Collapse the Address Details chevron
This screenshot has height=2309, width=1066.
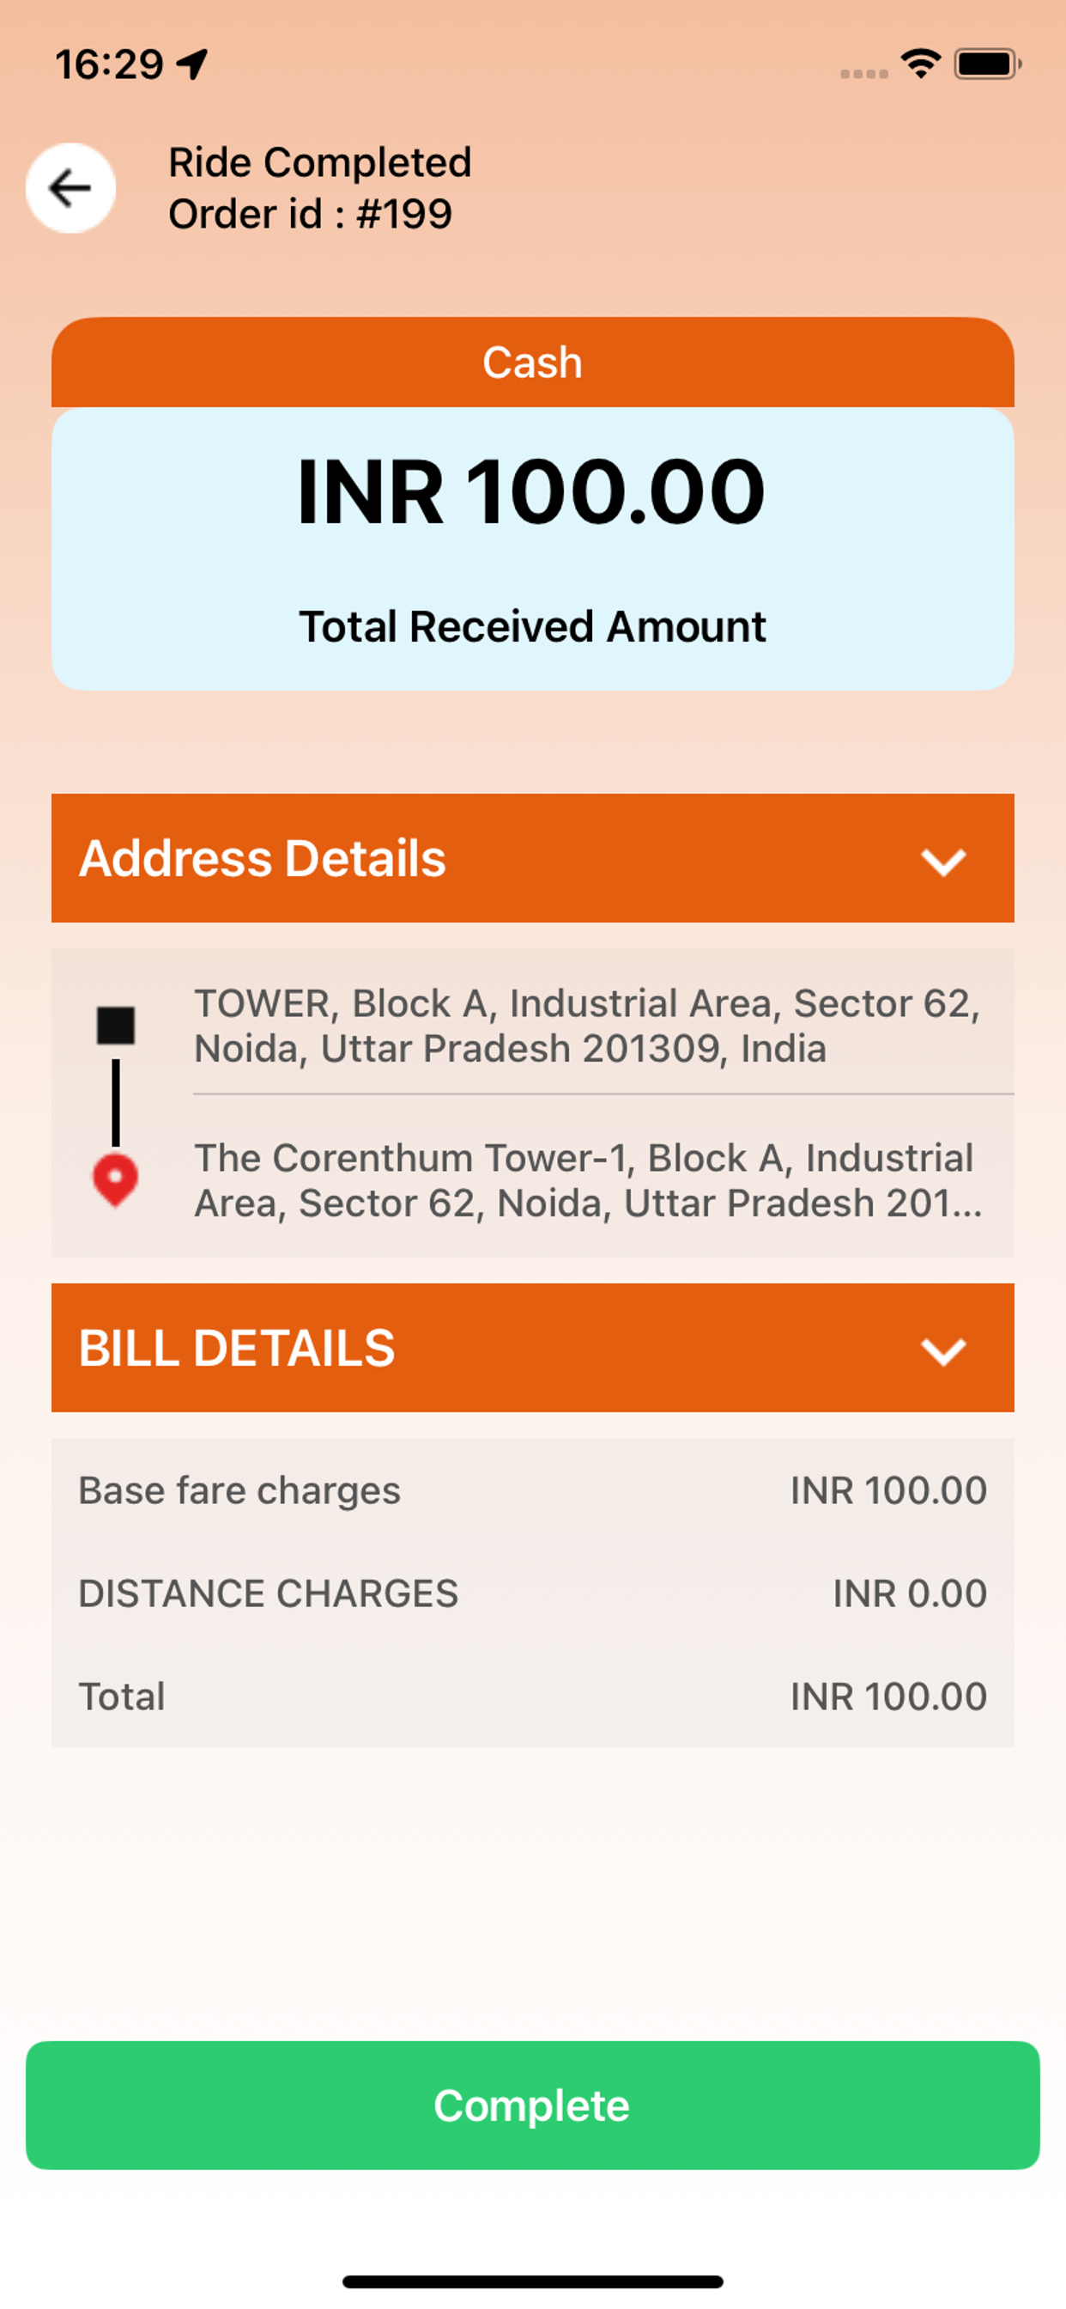click(943, 862)
